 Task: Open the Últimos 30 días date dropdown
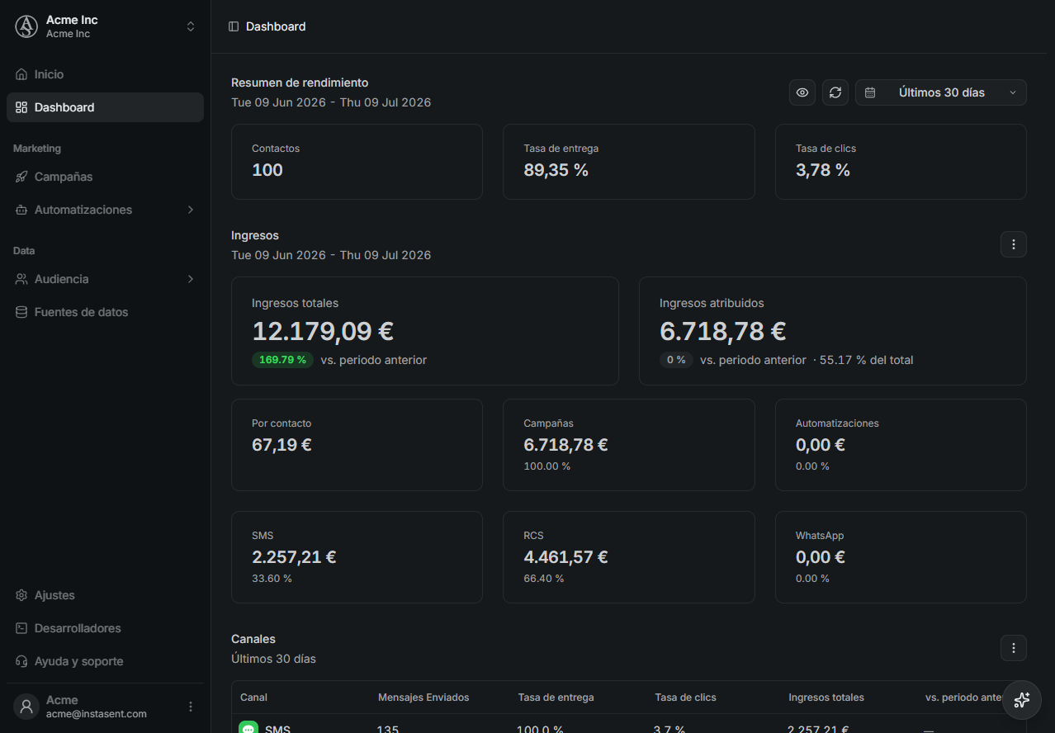tap(941, 92)
